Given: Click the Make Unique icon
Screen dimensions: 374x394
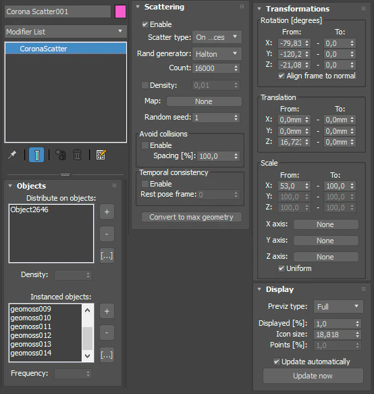Looking at the screenshot, I should pyautogui.click(x=61, y=155).
